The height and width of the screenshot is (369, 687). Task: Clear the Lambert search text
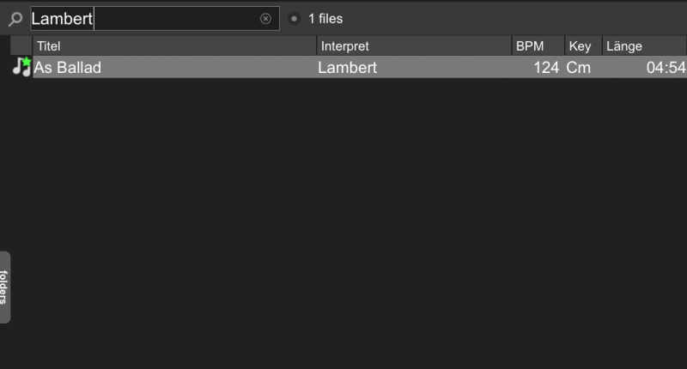coord(265,18)
